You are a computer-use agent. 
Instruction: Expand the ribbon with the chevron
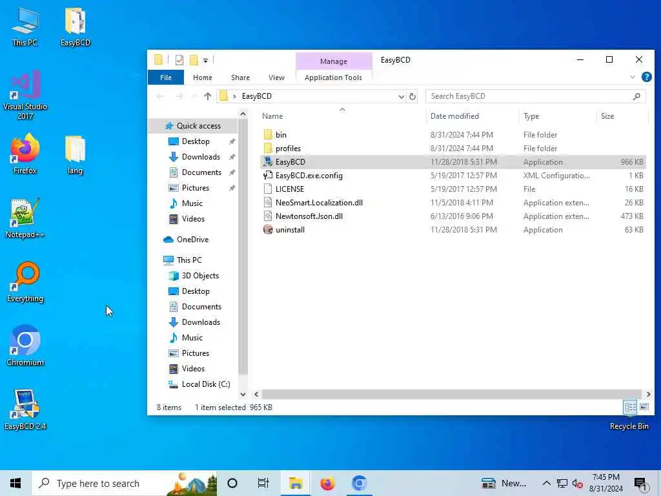[632, 77]
